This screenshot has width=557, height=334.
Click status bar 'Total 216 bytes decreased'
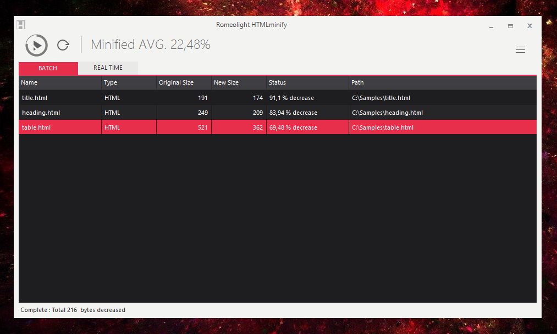click(89, 310)
